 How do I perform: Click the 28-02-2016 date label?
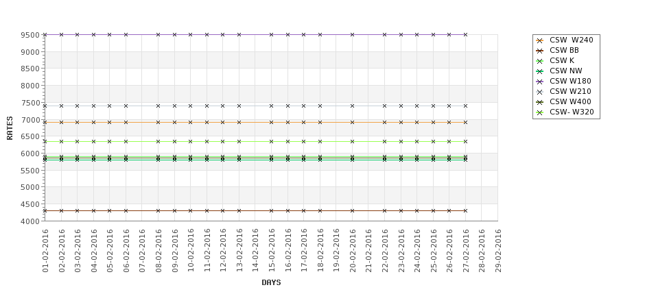point(482,251)
